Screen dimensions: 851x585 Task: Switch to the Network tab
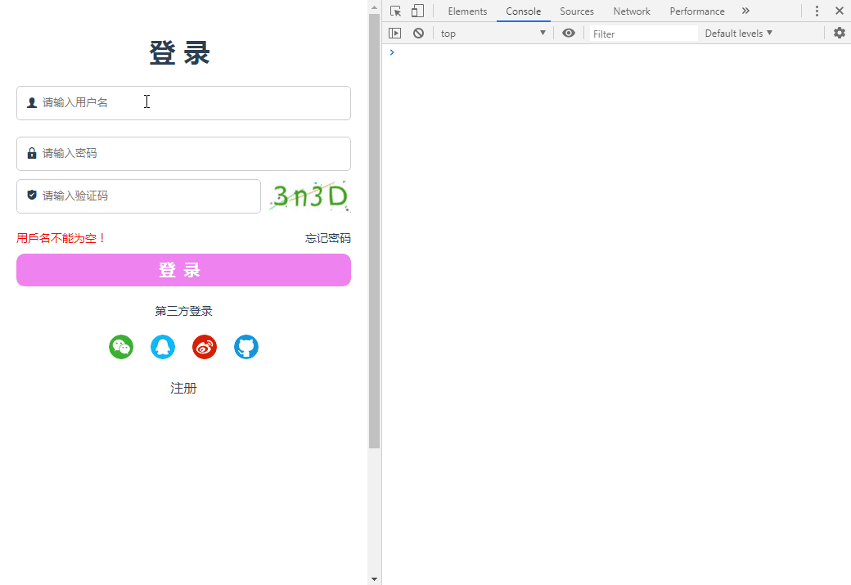pyautogui.click(x=631, y=11)
